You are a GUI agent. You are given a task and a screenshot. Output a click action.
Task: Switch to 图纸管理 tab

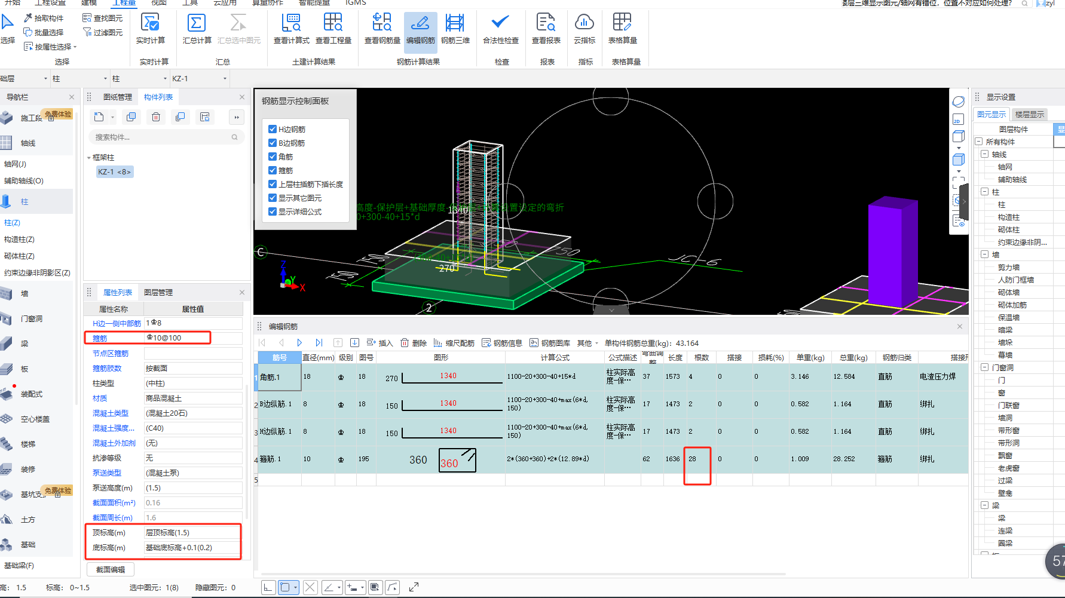tap(118, 97)
